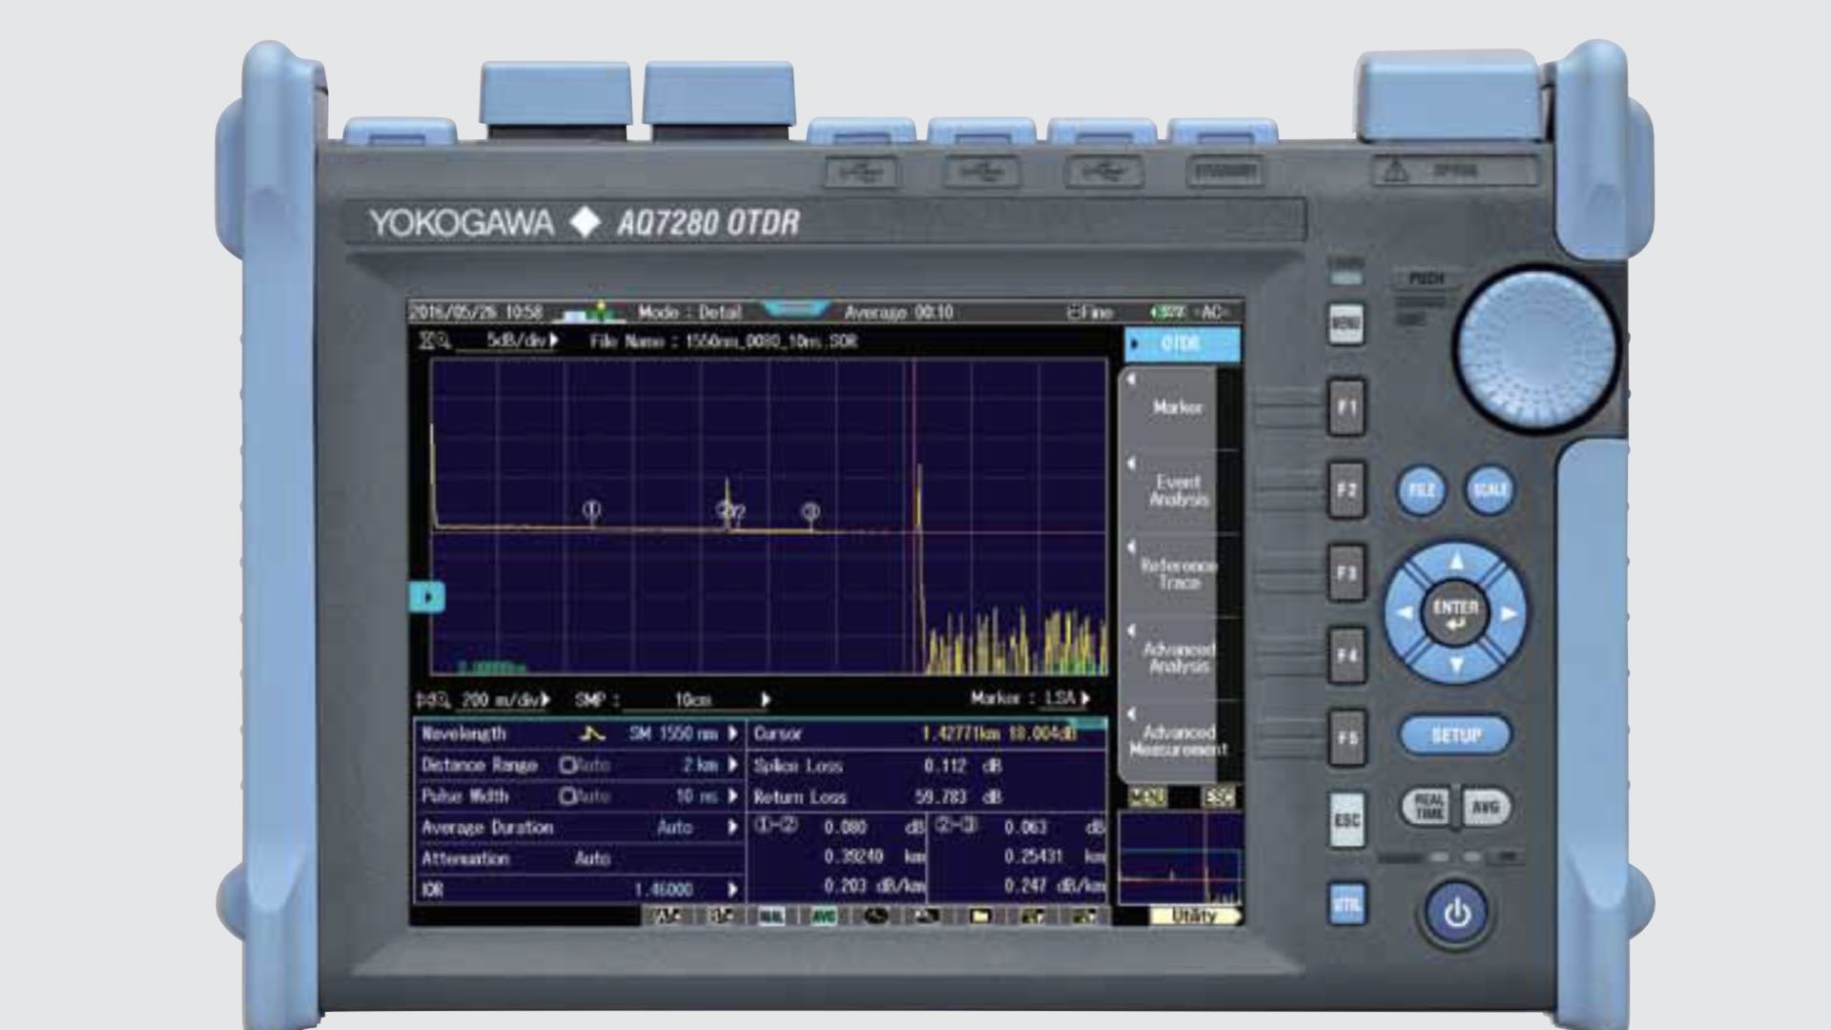Screen dimensions: 1831x1030
Task: Tap the power button
Action: click(x=1456, y=913)
